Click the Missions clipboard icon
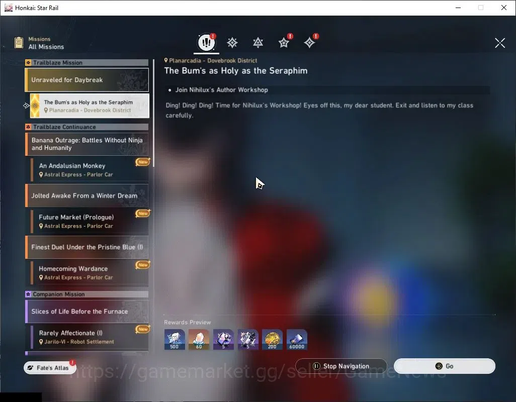Viewport: 516px width, 402px height. (x=19, y=43)
